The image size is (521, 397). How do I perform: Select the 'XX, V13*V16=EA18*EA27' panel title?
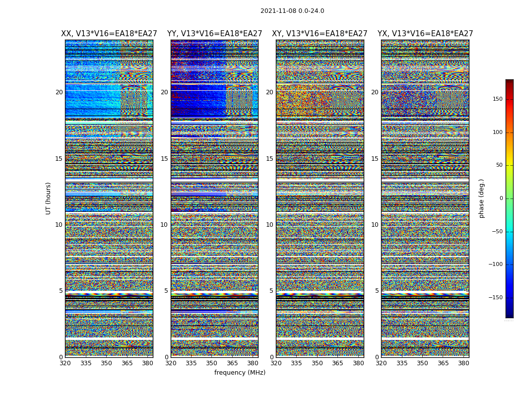pos(109,34)
